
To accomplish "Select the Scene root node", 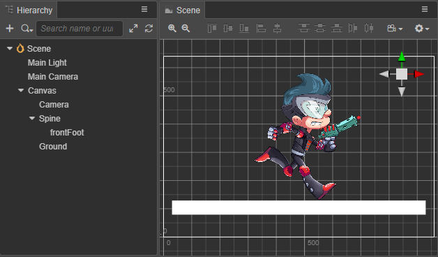I will (39, 49).
